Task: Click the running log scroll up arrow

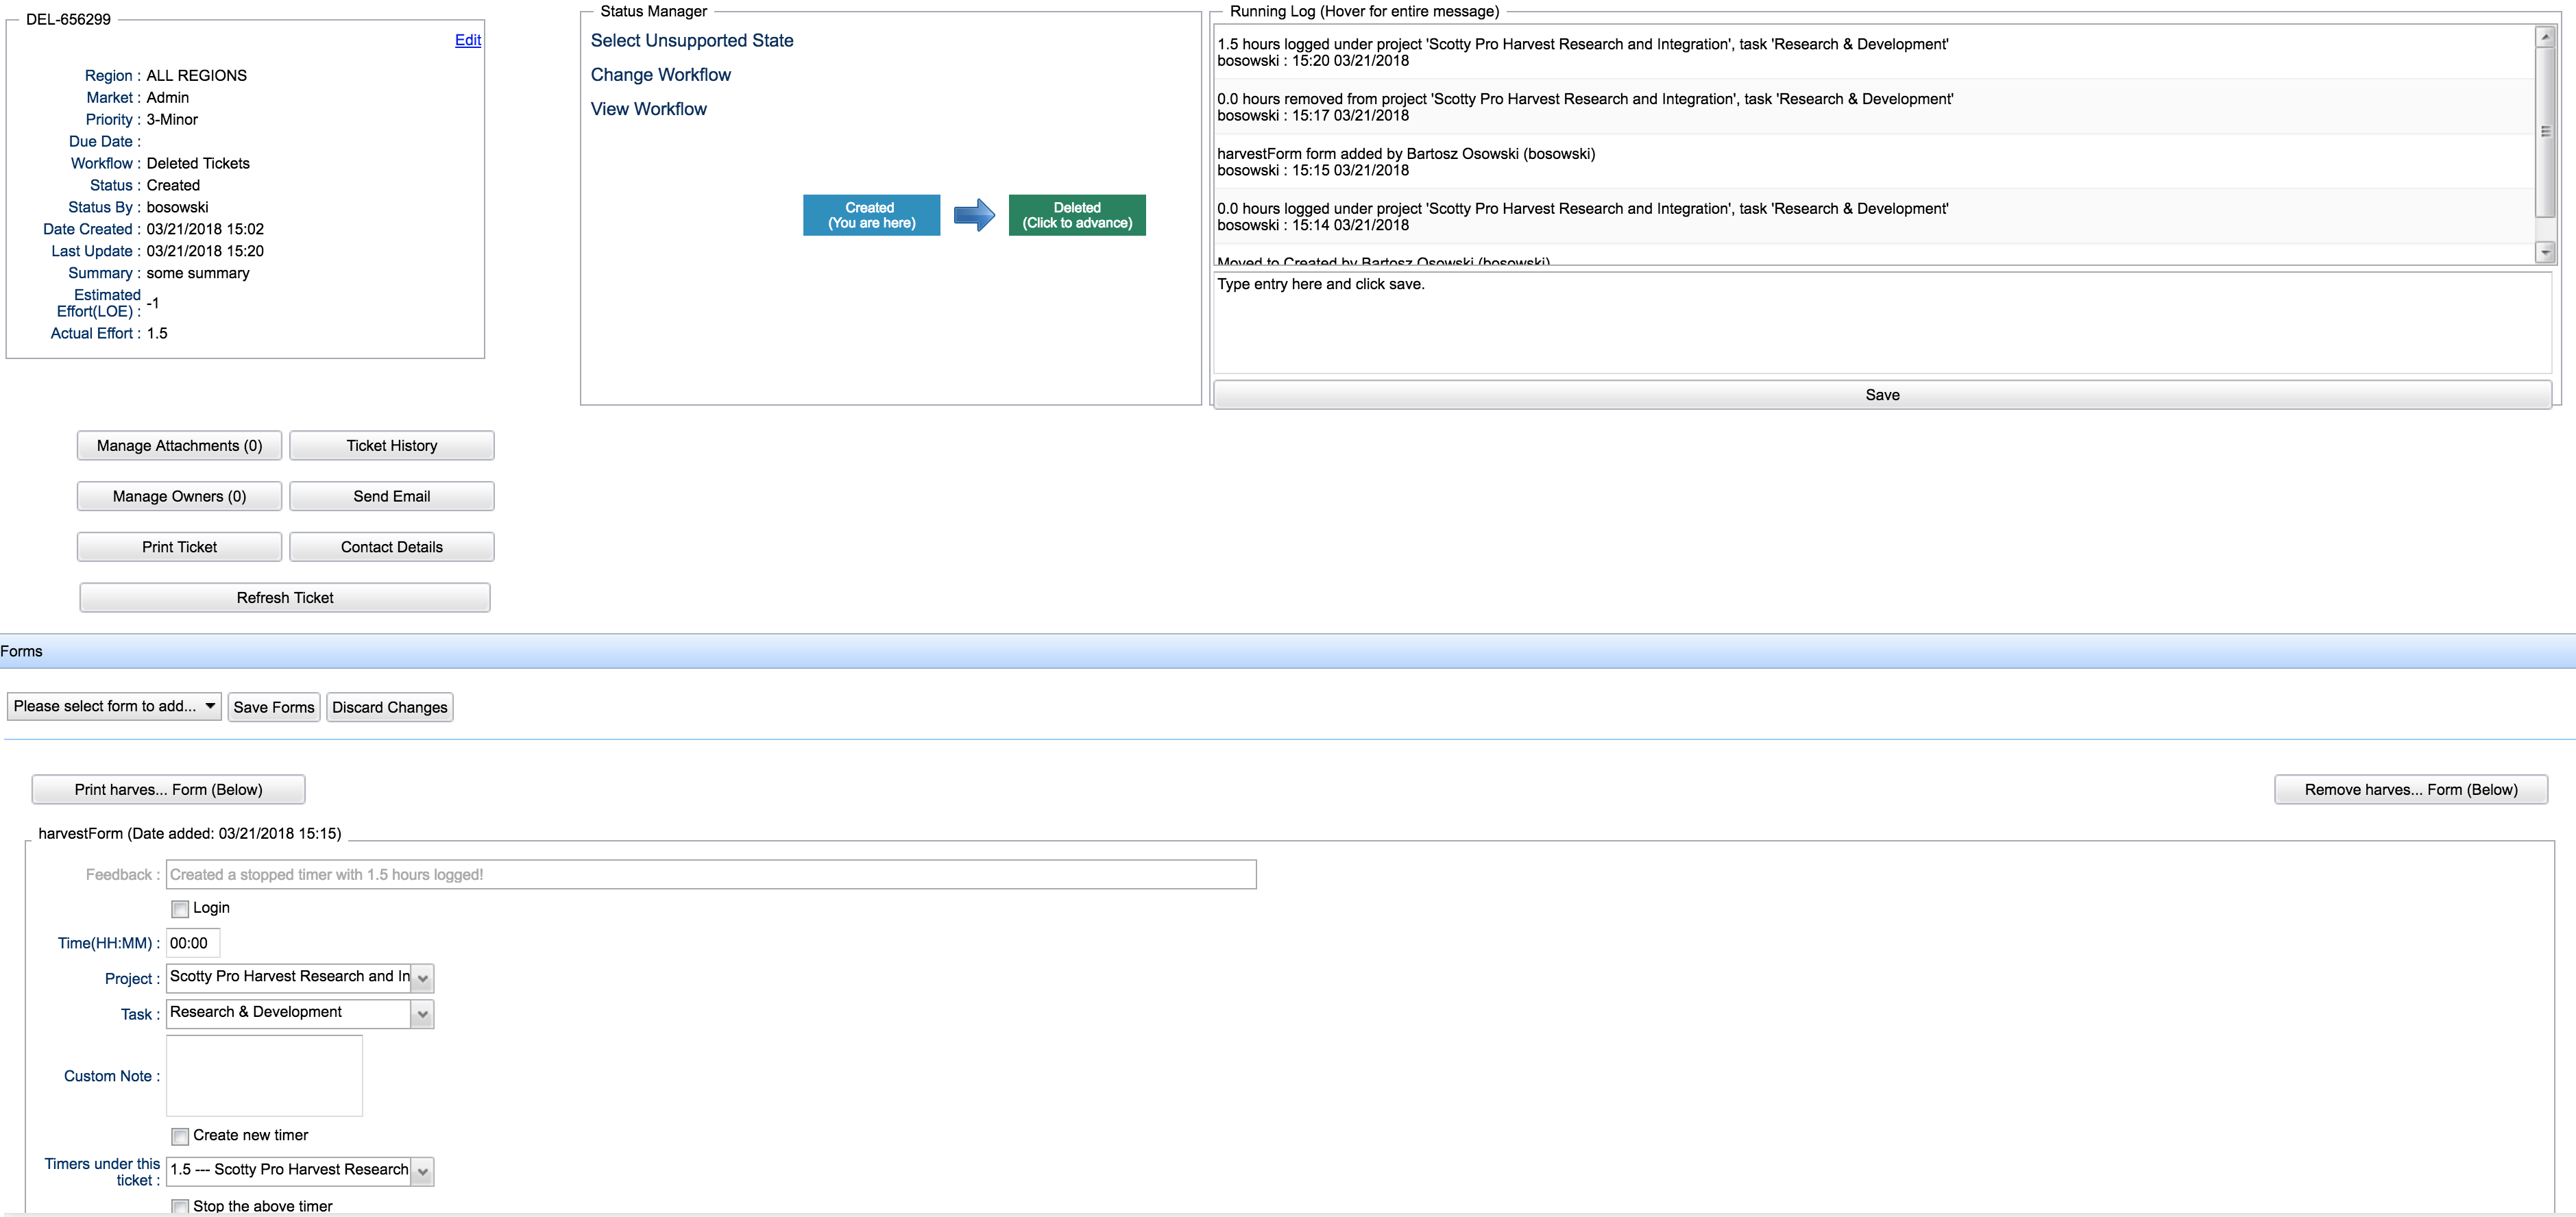Action: point(2545,37)
